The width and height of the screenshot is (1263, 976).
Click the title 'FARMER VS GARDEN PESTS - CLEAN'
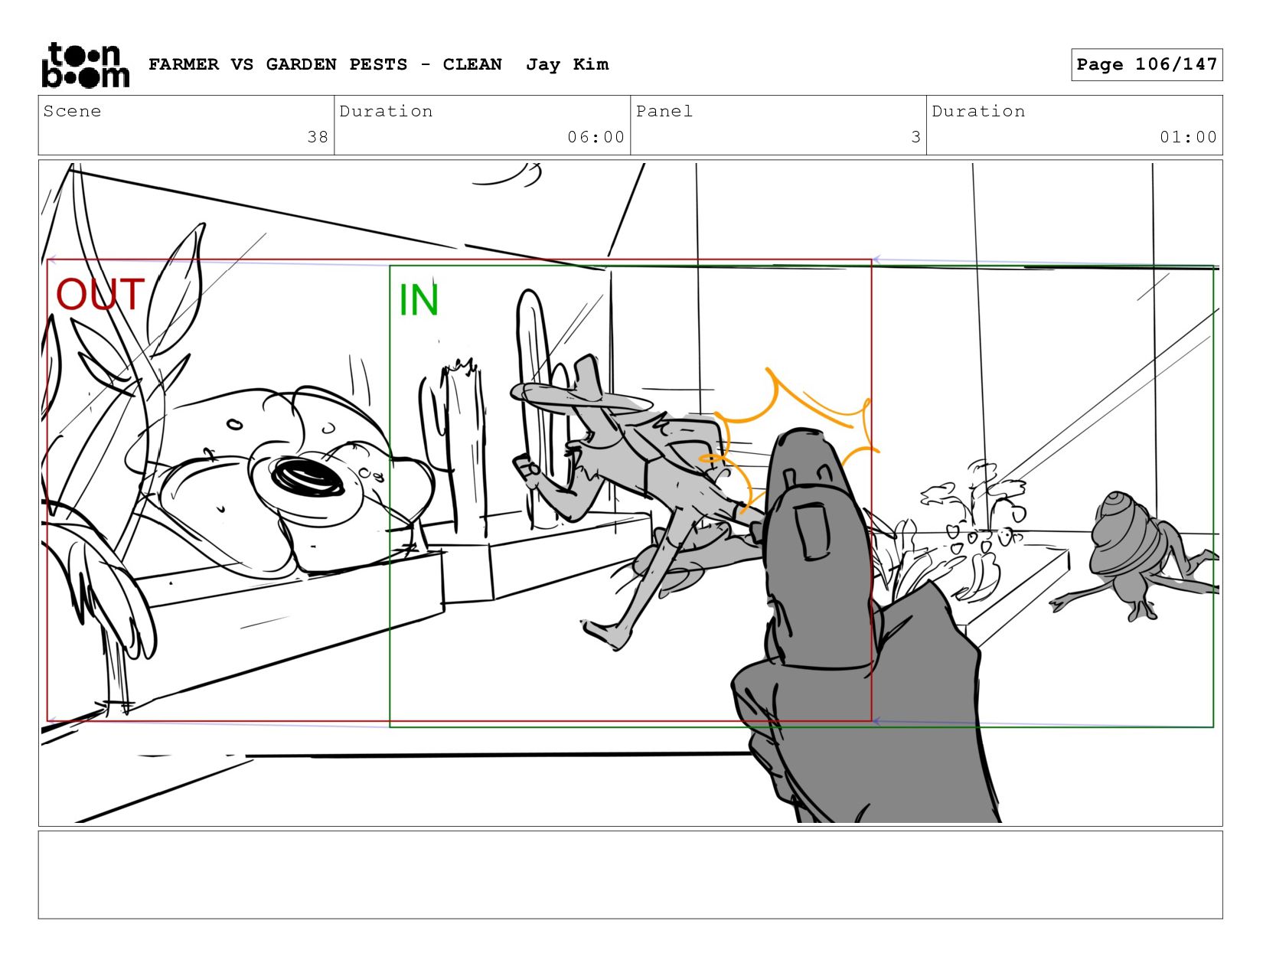[x=325, y=64]
